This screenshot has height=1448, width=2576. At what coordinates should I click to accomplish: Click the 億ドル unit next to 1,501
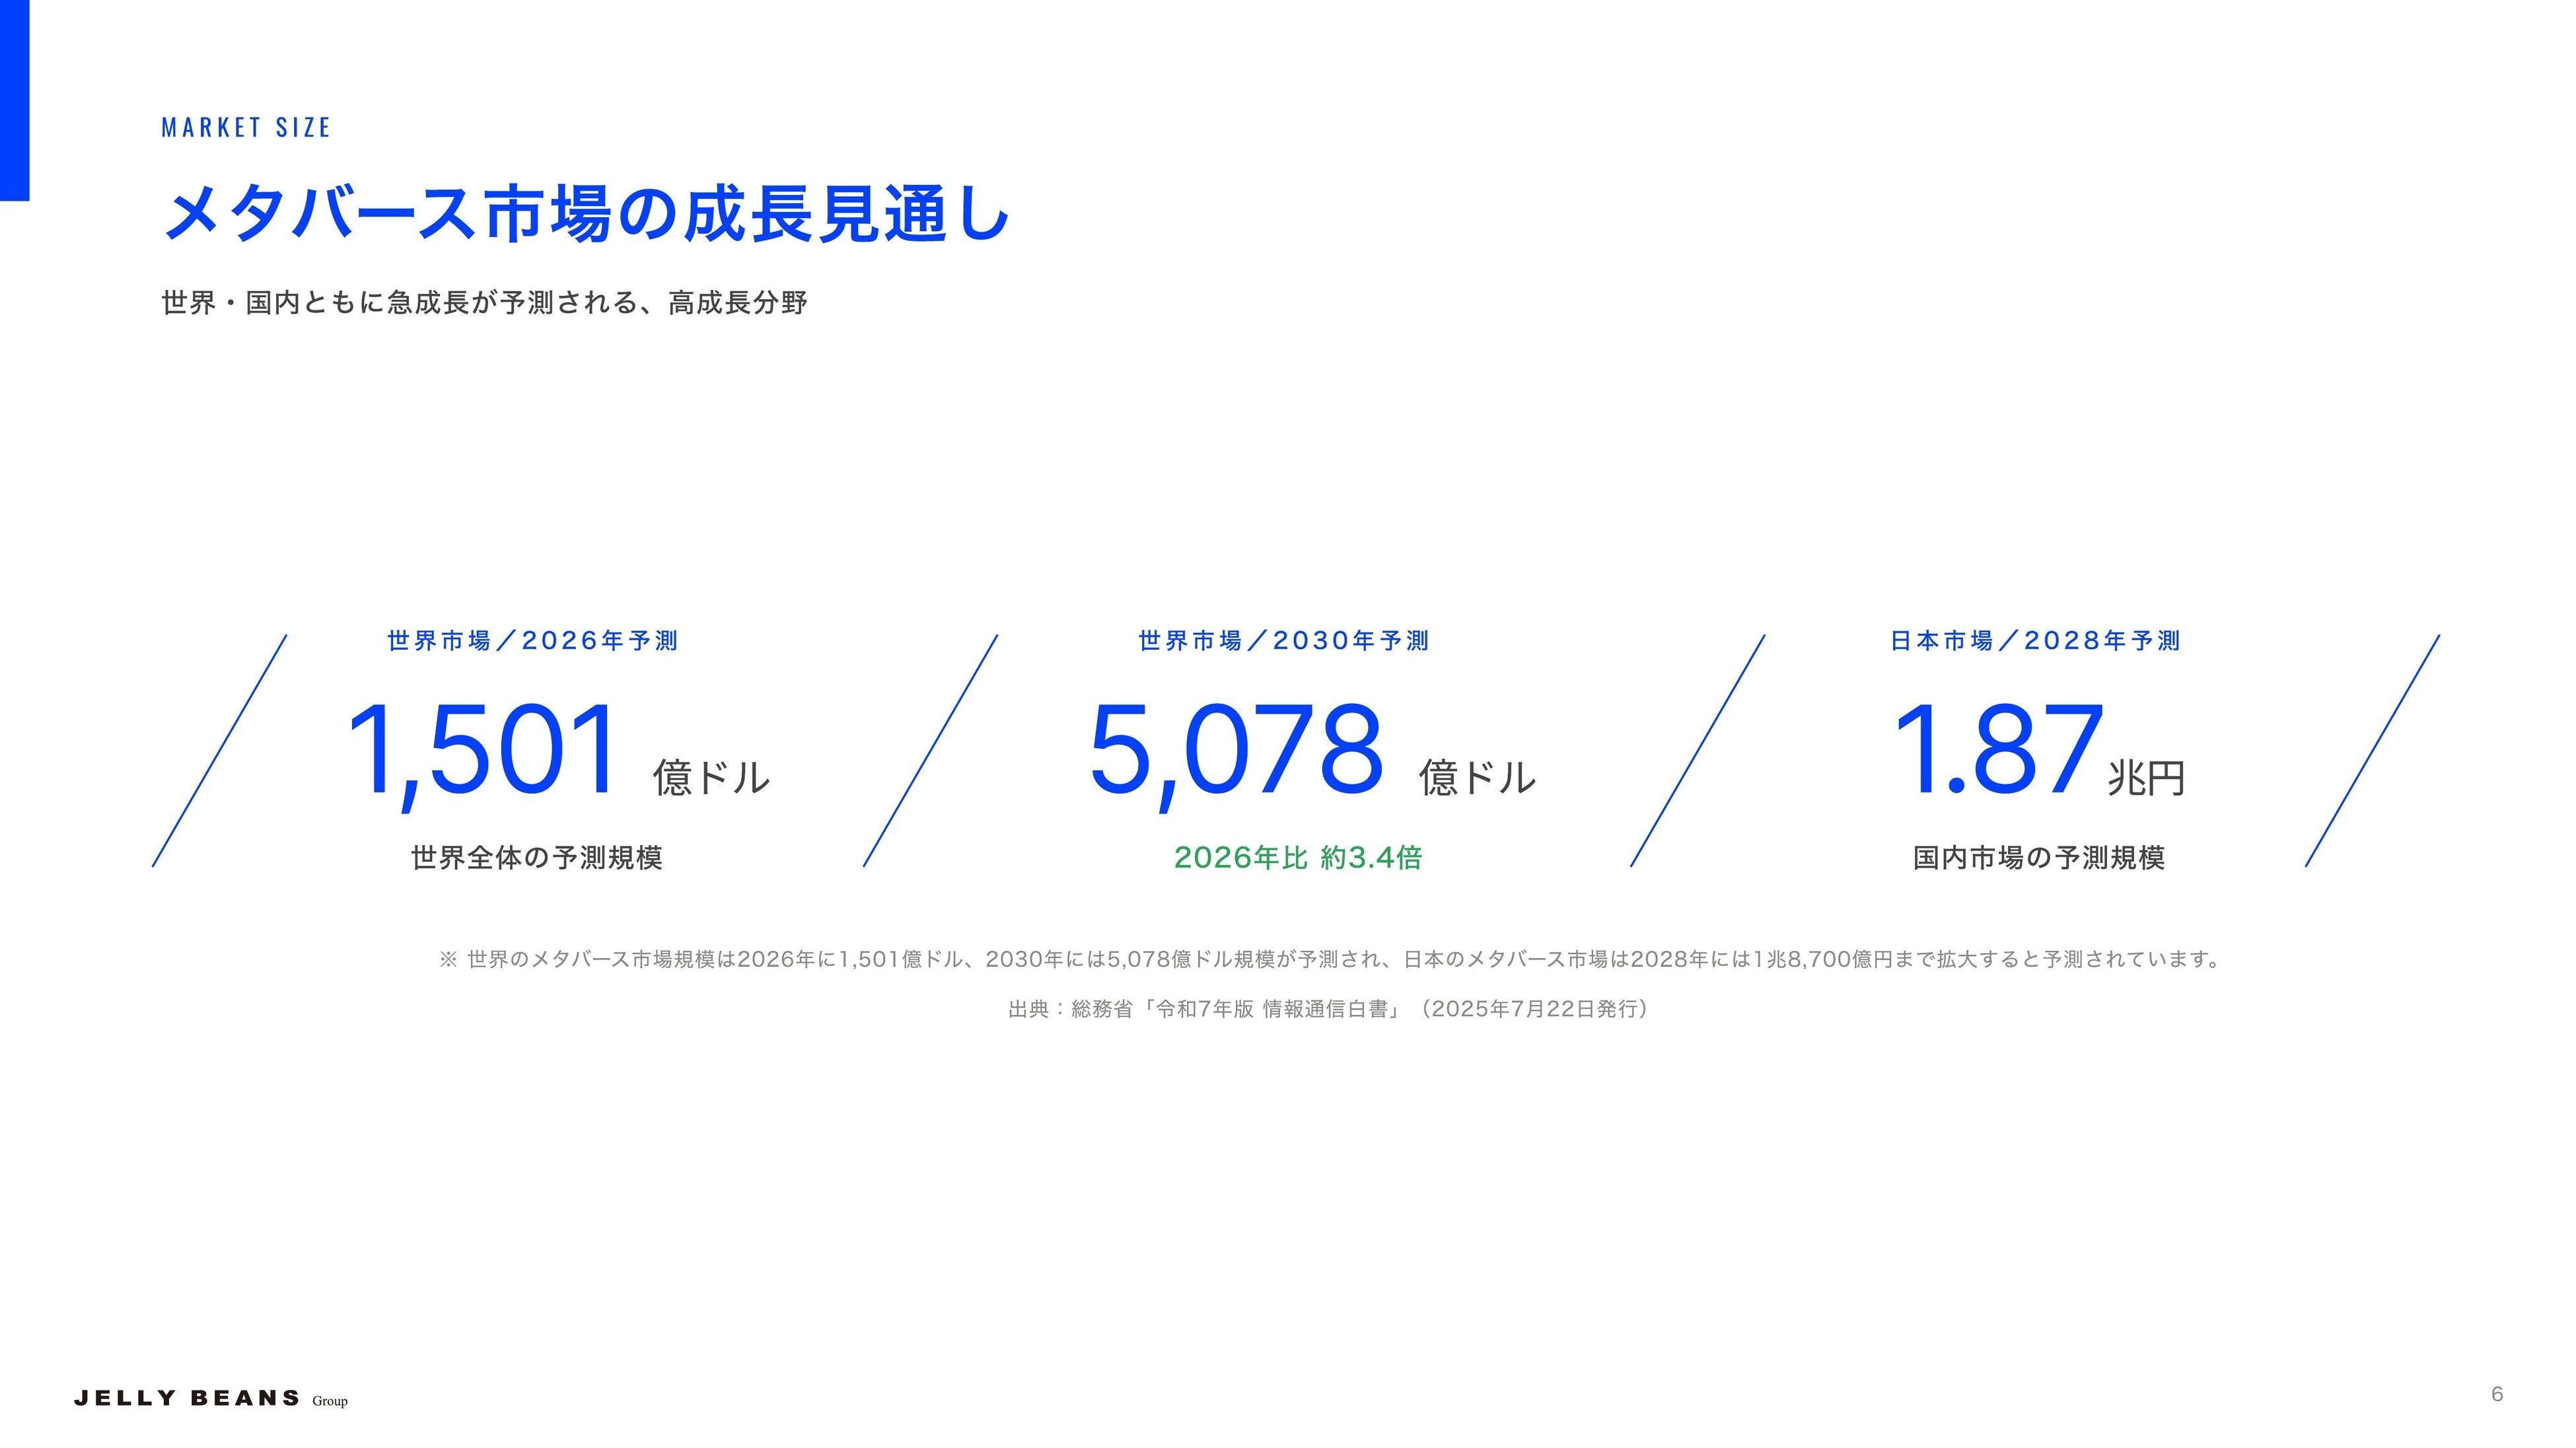click(x=711, y=777)
